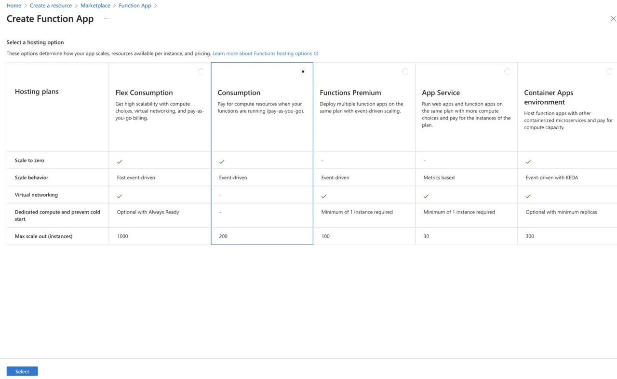Click the Functions Premium plan heading
Viewport: 617px width, 379px height.
tap(350, 93)
